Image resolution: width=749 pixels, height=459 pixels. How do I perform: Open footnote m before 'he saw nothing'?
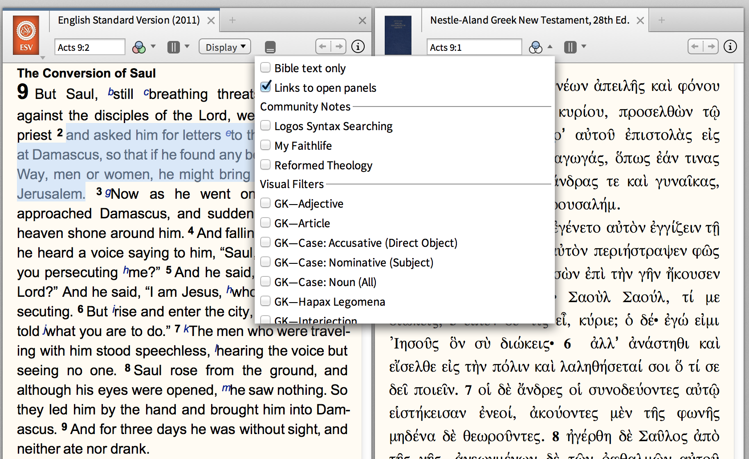(226, 389)
